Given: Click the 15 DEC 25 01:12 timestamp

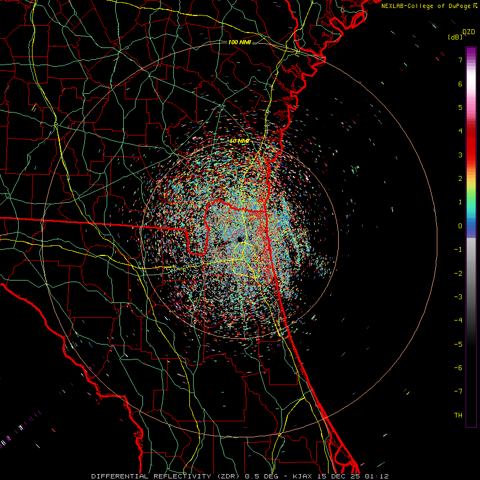Looking at the screenshot, I should coord(352,476).
